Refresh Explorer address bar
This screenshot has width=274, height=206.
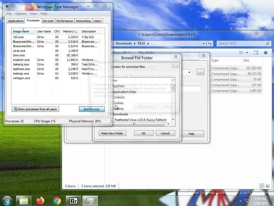pos(210,44)
